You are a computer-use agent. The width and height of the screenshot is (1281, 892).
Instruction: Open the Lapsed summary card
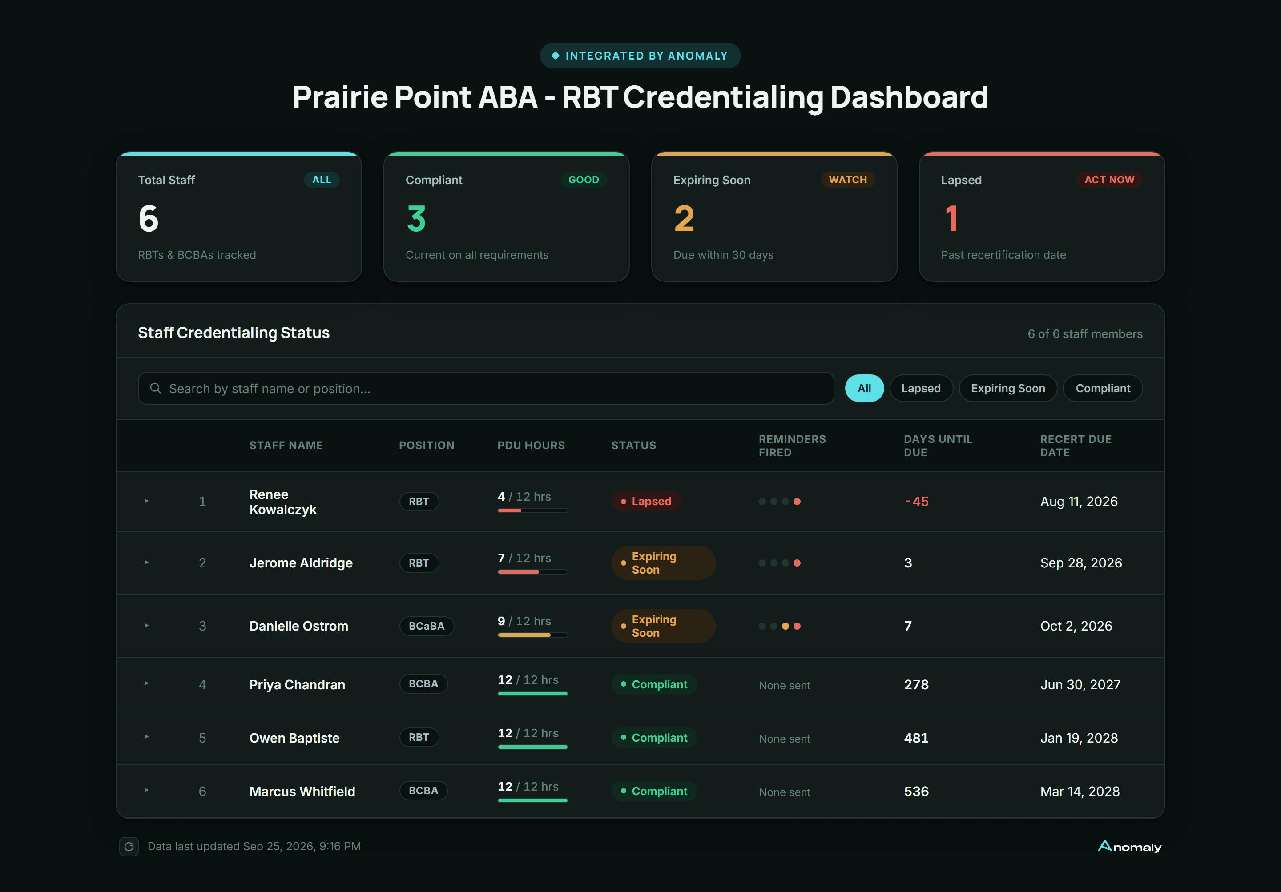tap(1042, 217)
